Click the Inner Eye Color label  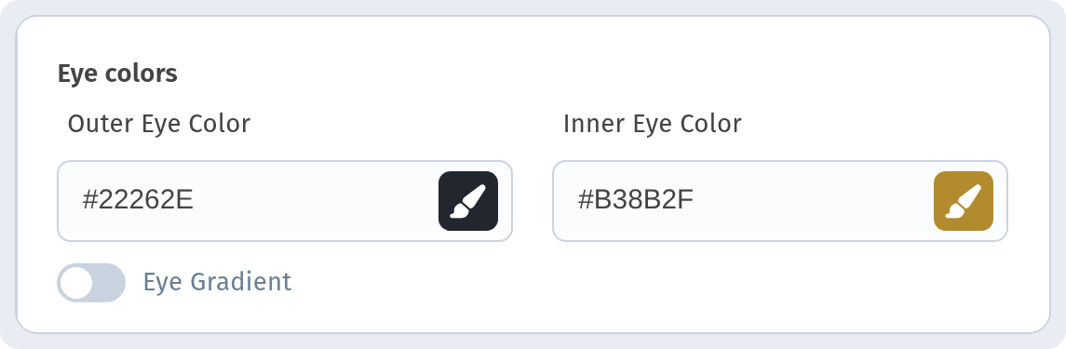653,124
